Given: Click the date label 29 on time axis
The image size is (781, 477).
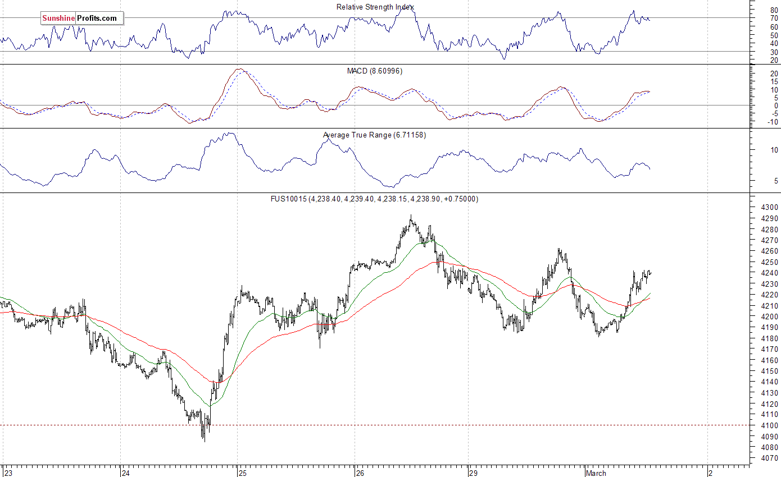Looking at the screenshot, I should (474, 473).
